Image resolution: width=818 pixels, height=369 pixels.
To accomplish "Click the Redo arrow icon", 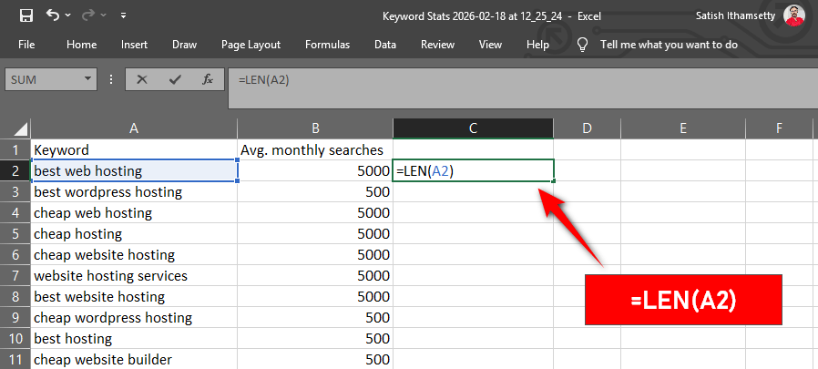I will [87, 15].
